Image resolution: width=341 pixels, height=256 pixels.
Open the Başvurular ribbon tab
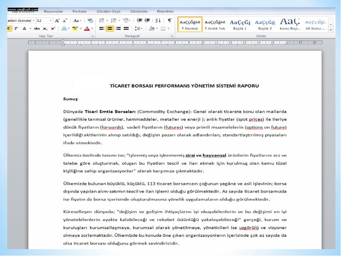coord(53,12)
